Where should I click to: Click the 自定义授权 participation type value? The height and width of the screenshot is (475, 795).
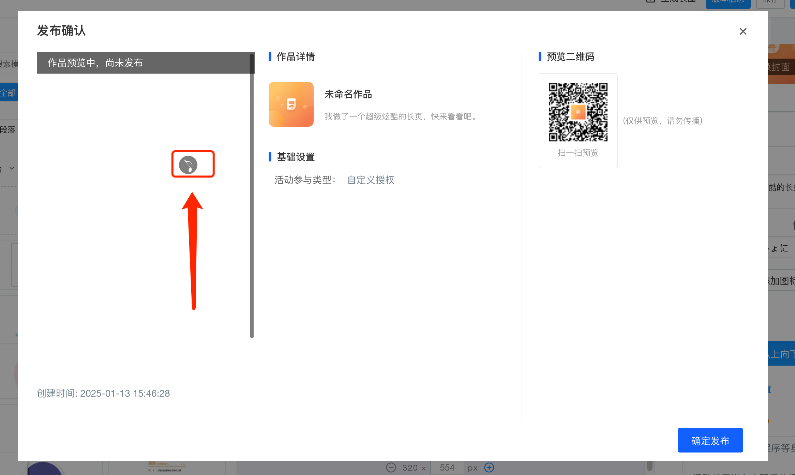(x=371, y=180)
